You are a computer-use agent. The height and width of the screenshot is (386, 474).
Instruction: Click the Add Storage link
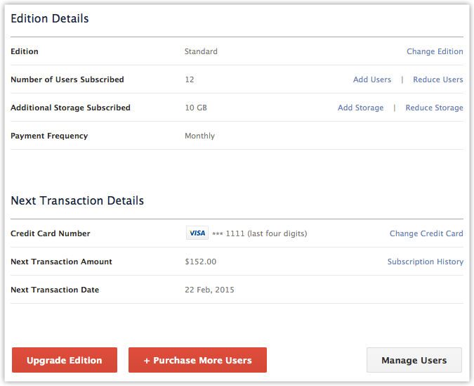(360, 108)
